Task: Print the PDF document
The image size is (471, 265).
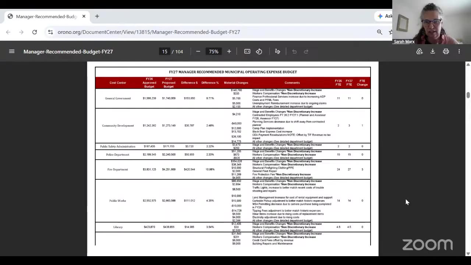Action: click(446, 52)
